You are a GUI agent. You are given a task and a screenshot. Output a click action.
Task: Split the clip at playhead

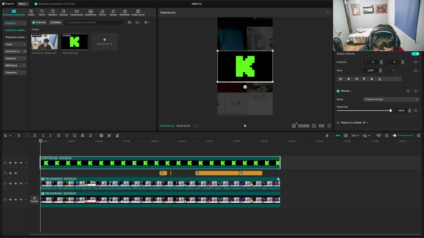pos(35,136)
